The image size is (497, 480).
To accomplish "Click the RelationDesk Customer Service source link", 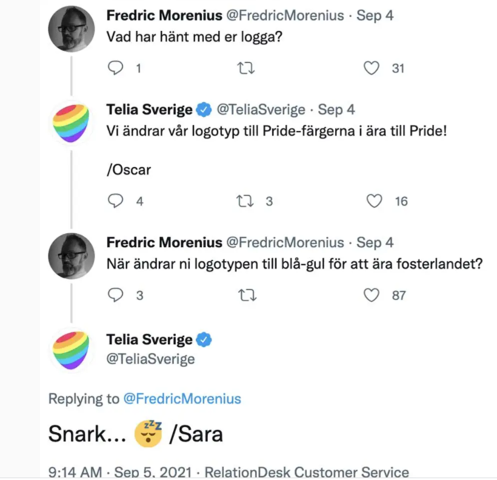I will click(307, 472).
